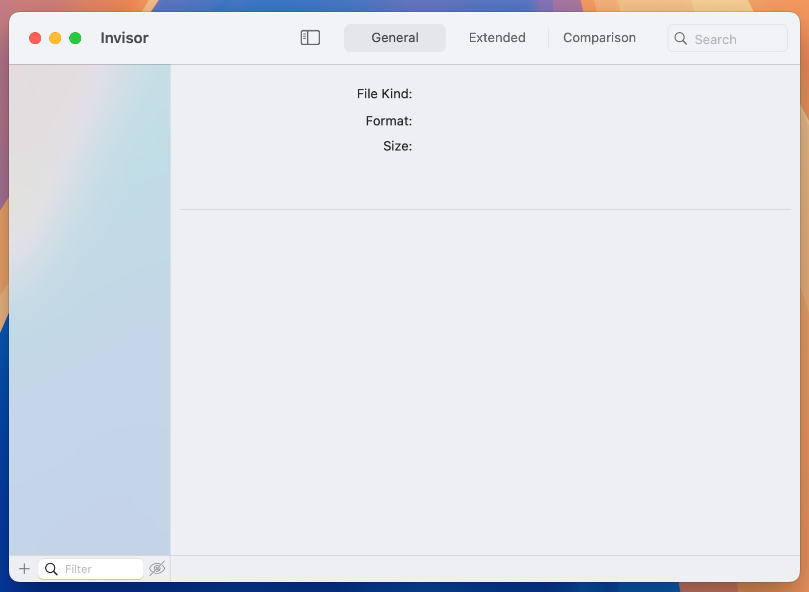Click the Invisor window title

124,38
